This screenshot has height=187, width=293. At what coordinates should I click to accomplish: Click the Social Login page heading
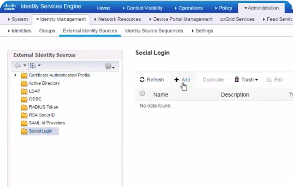pyautogui.click(x=153, y=53)
